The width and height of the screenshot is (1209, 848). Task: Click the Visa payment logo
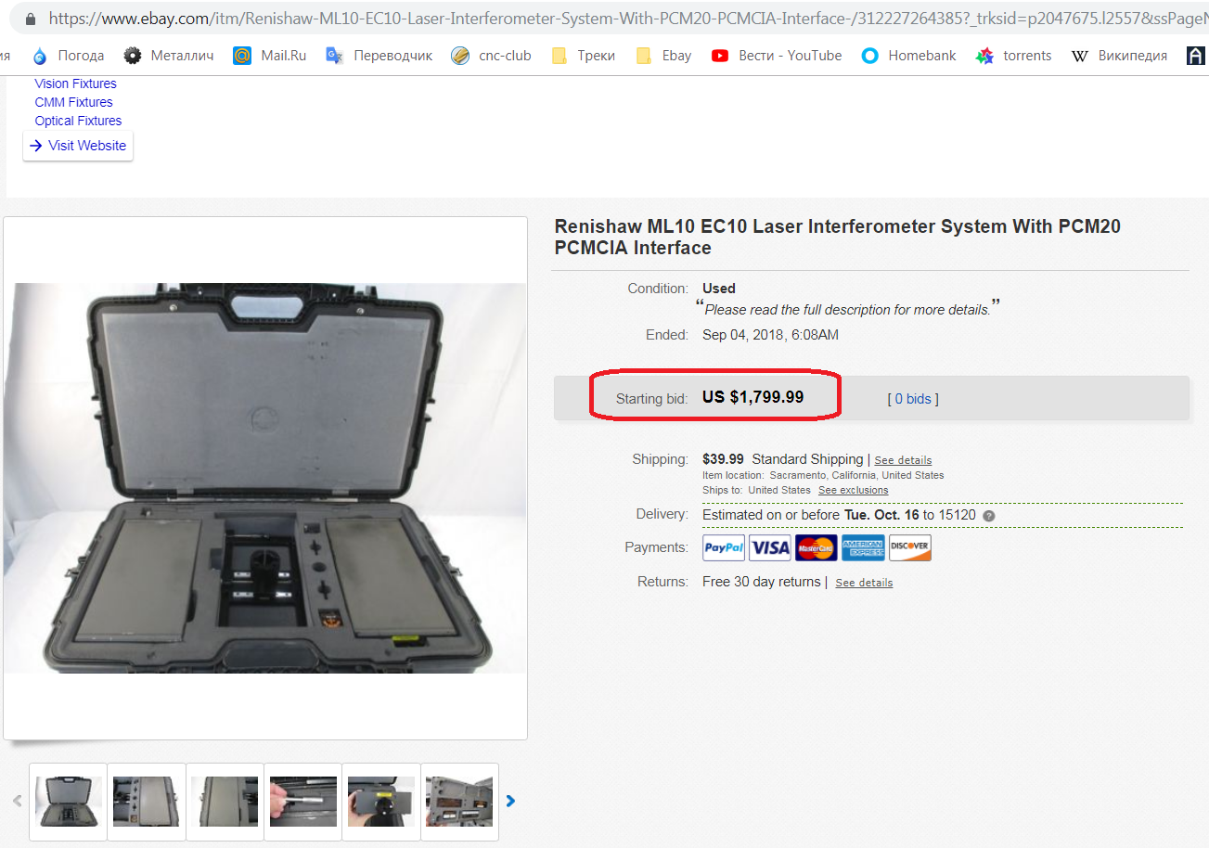(x=770, y=547)
